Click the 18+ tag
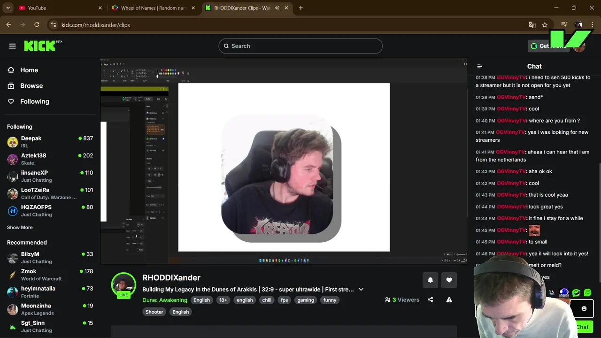The image size is (601, 338). point(223,300)
